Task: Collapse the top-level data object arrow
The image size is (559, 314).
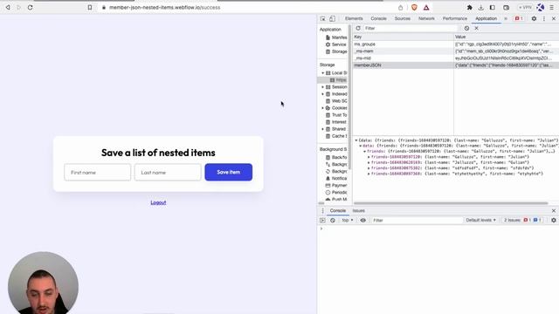Action: point(356,140)
